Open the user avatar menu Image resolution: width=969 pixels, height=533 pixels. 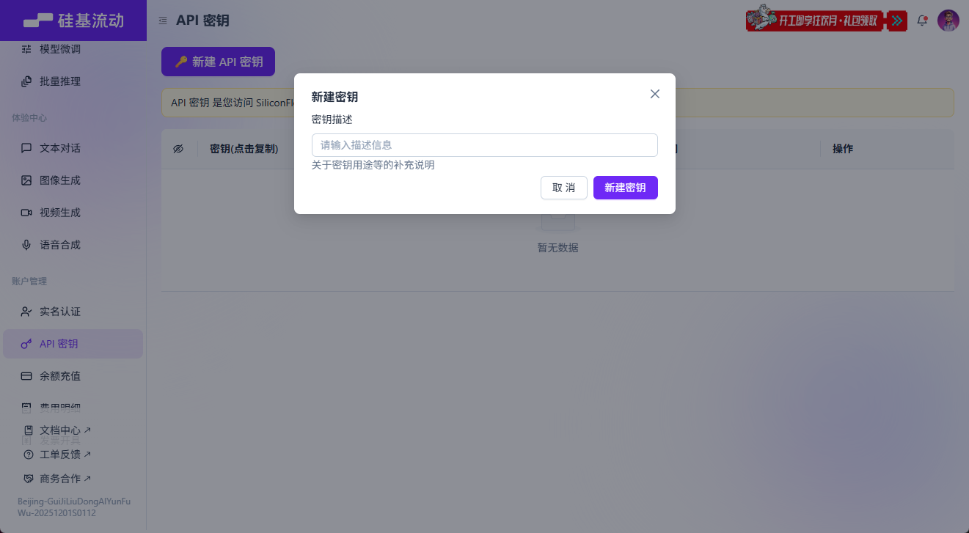pyautogui.click(x=948, y=21)
